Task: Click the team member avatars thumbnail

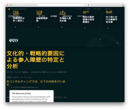Action: (x=14, y=40)
